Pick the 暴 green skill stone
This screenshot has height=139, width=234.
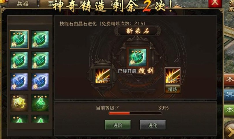40,61
